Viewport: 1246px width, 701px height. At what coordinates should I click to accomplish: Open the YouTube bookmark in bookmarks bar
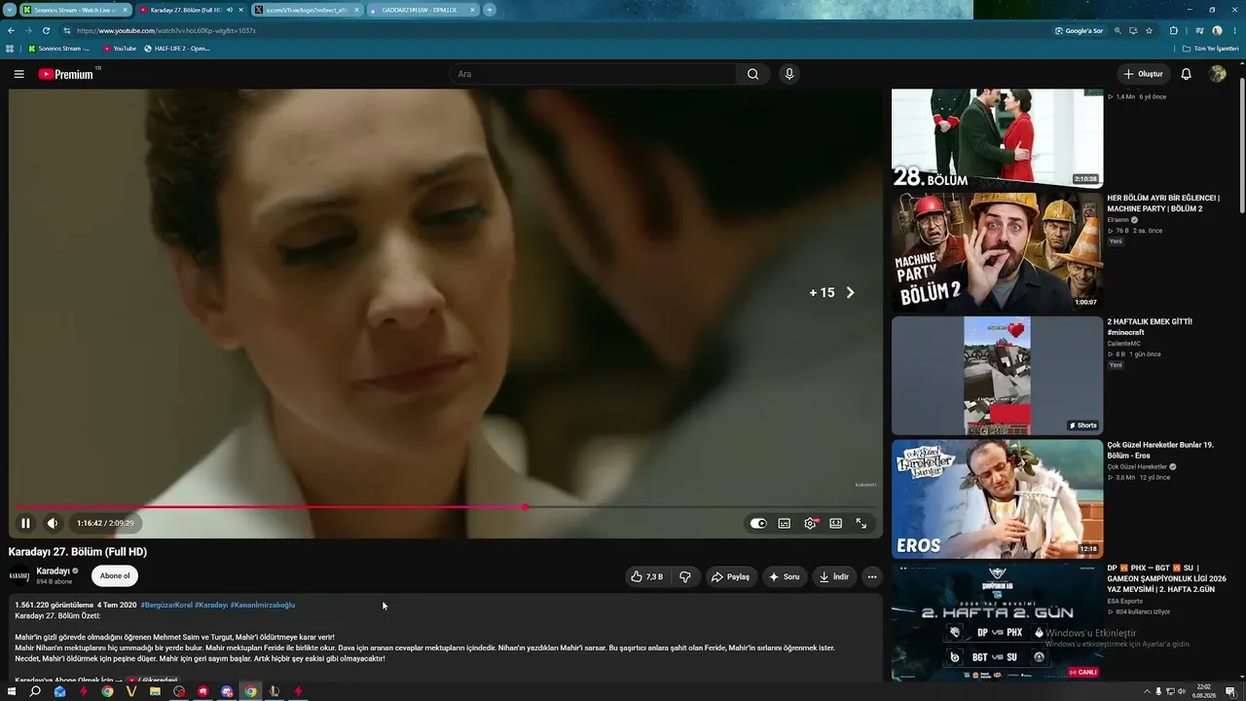pos(120,48)
